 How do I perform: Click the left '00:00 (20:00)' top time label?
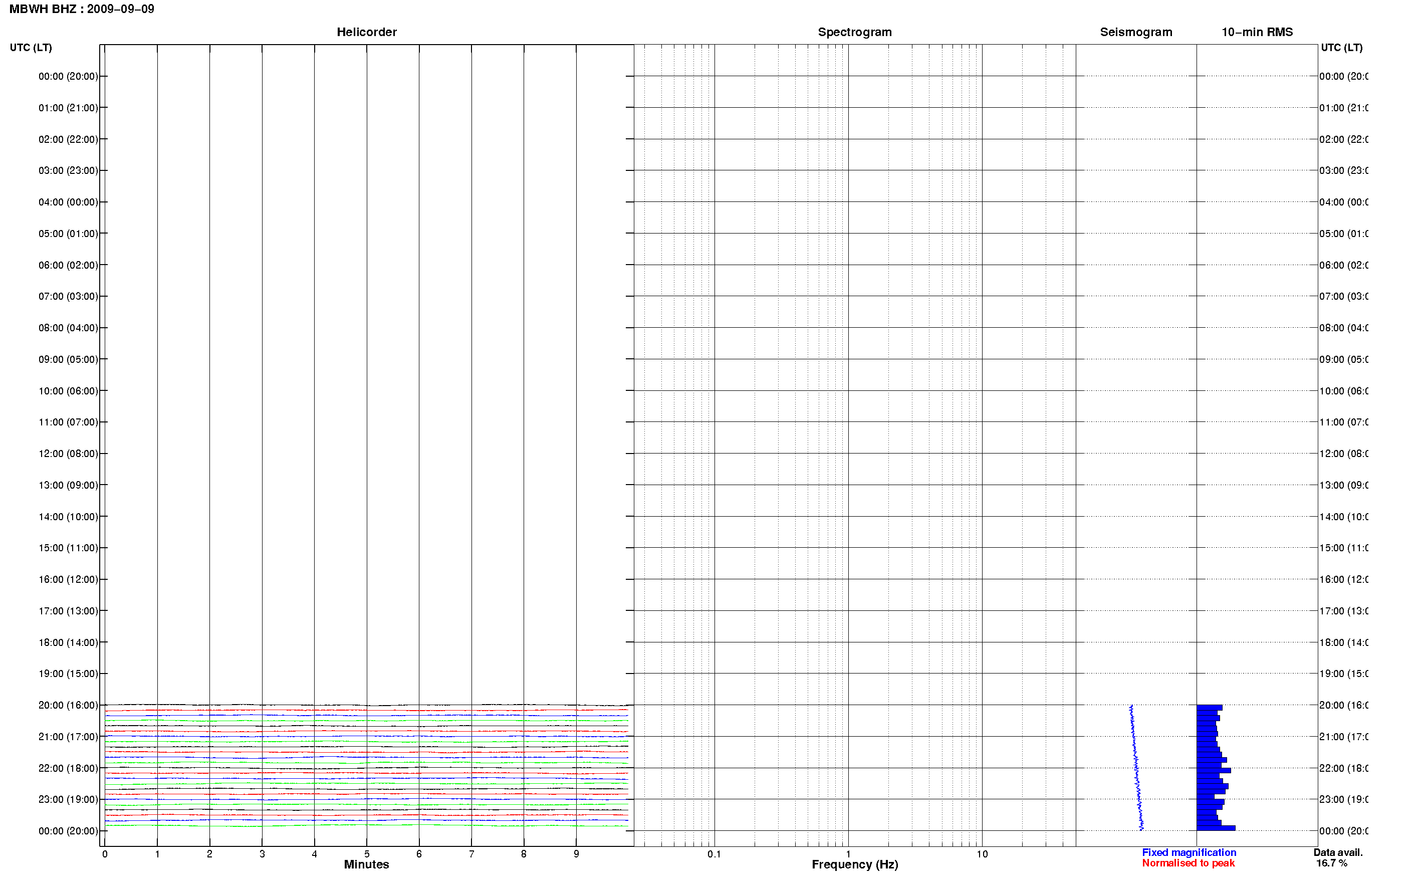click(68, 76)
